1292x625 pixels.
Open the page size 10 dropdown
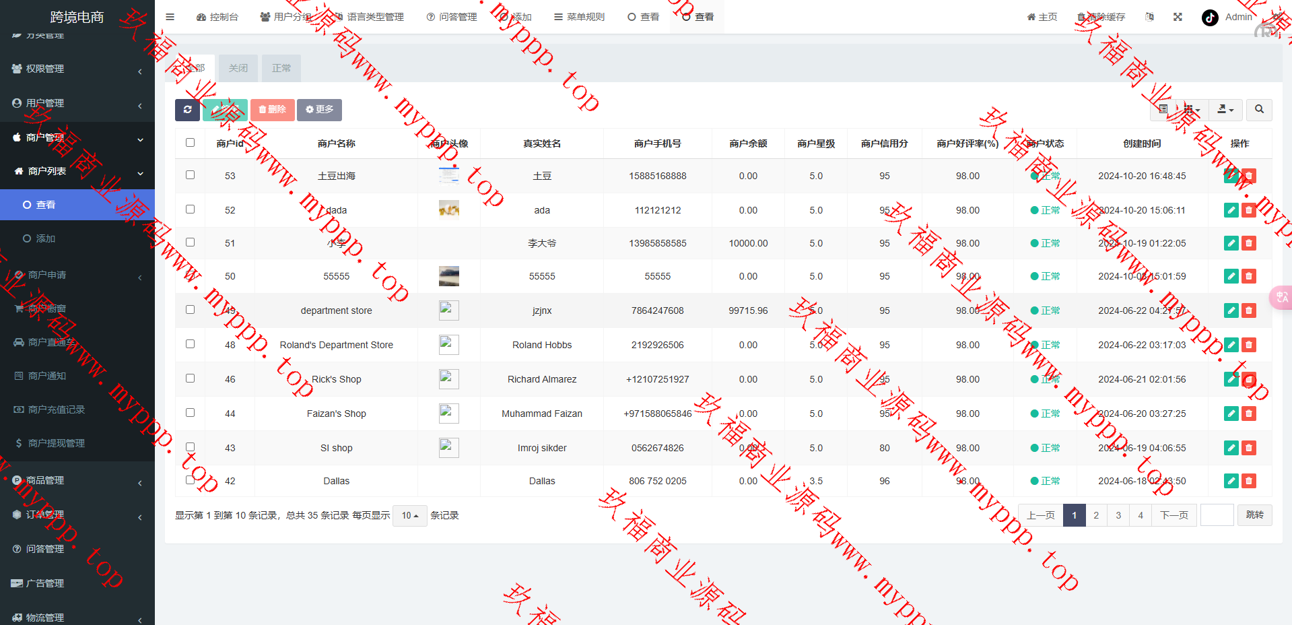coord(409,515)
